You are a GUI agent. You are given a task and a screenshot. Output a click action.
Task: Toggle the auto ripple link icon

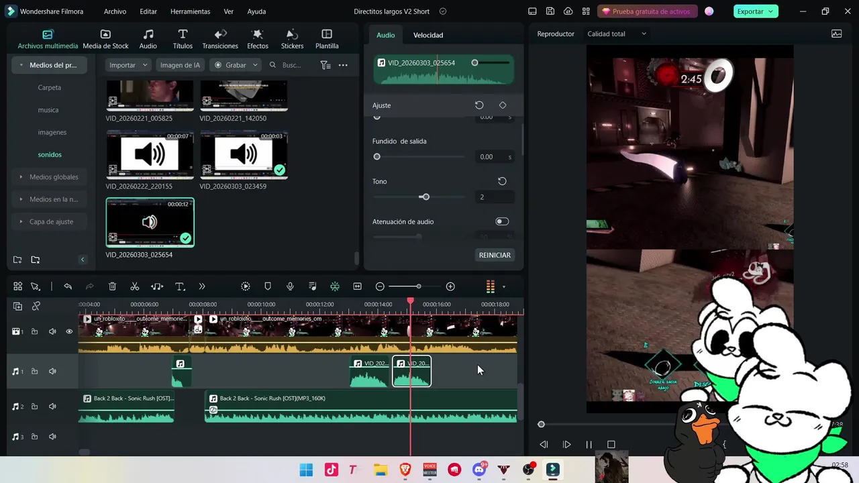pyautogui.click(x=36, y=306)
